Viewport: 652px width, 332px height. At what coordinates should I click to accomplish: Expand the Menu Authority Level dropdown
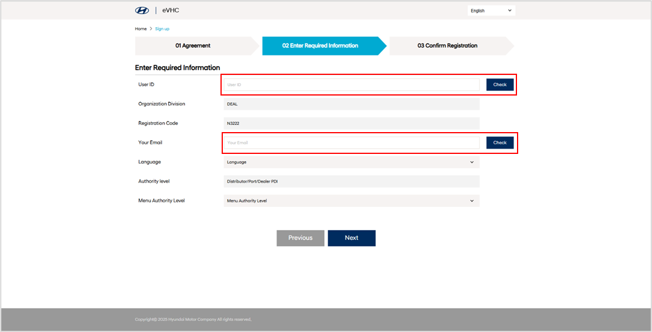pyautogui.click(x=351, y=200)
